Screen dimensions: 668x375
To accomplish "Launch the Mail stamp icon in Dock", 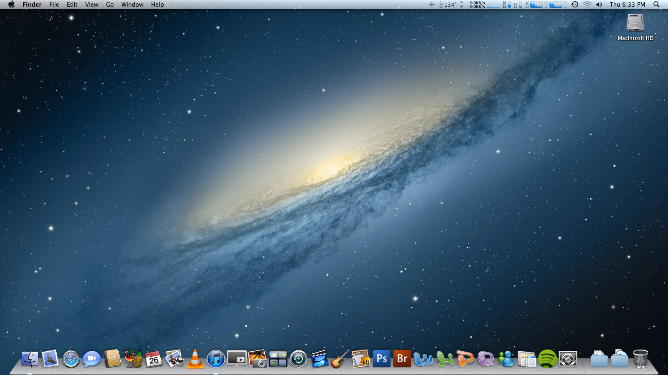I will point(50,359).
